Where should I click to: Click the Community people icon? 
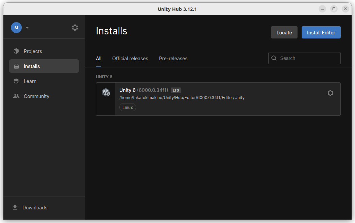coord(16,96)
